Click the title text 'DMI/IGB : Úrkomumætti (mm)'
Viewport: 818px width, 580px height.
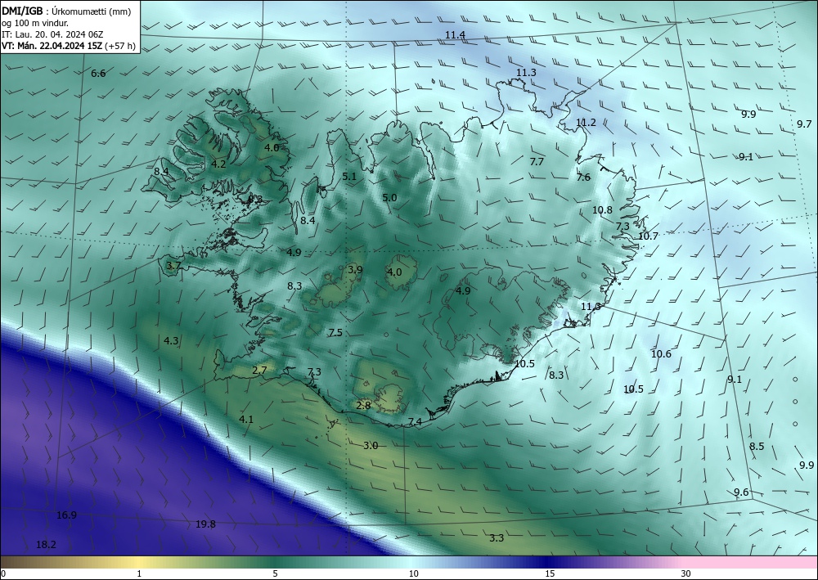pyautogui.click(x=66, y=11)
